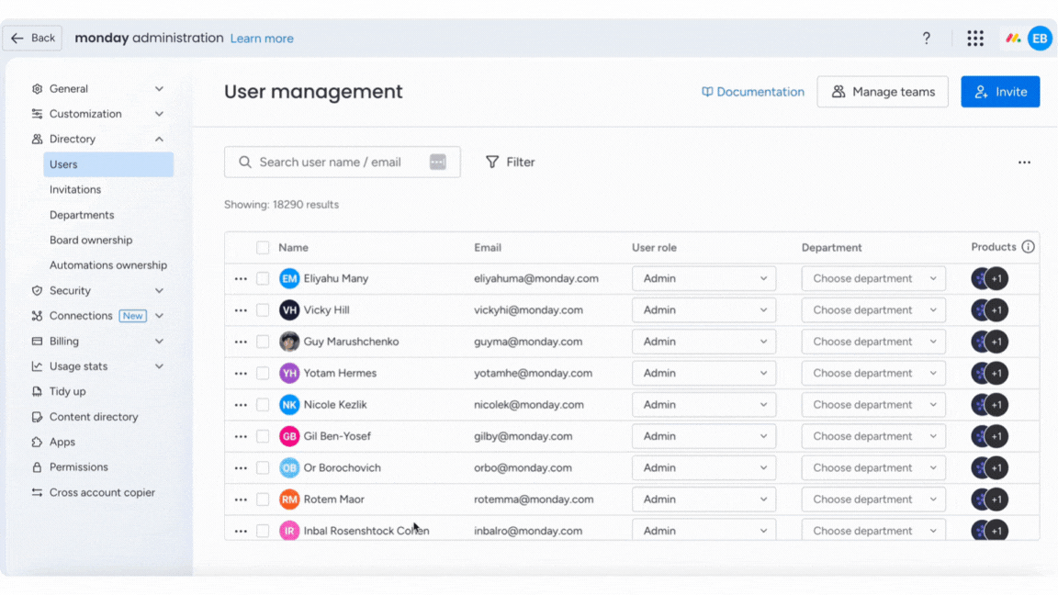Select Users in the Directory menu
This screenshot has height=595, width=1058.
click(108, 164)
